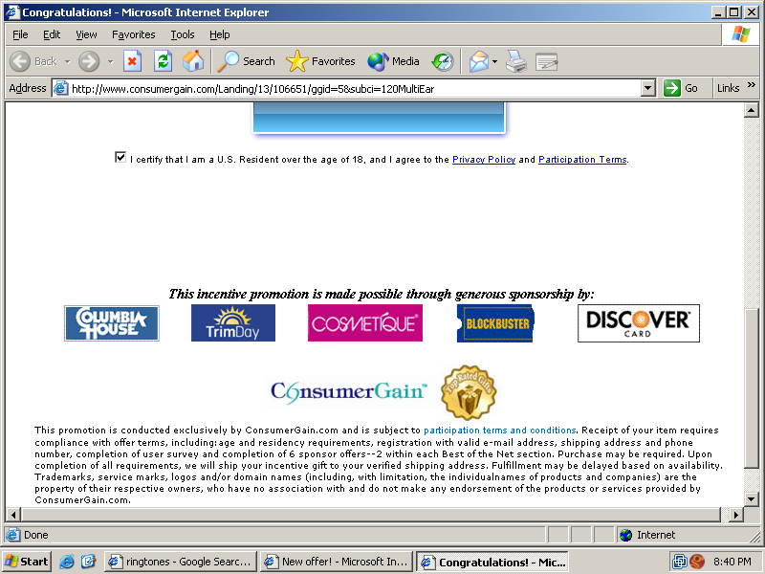Click the sponsorship heading text
The width and height of the screenshot is (765, 574).
click(381, 294)
